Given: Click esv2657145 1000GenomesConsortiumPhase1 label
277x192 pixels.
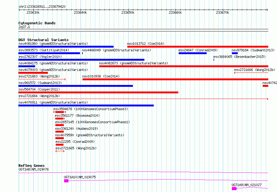Looking at the screenshot, I should [92, 122].
